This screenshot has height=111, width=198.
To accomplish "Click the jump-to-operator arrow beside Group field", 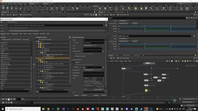I will click(194, 36).
